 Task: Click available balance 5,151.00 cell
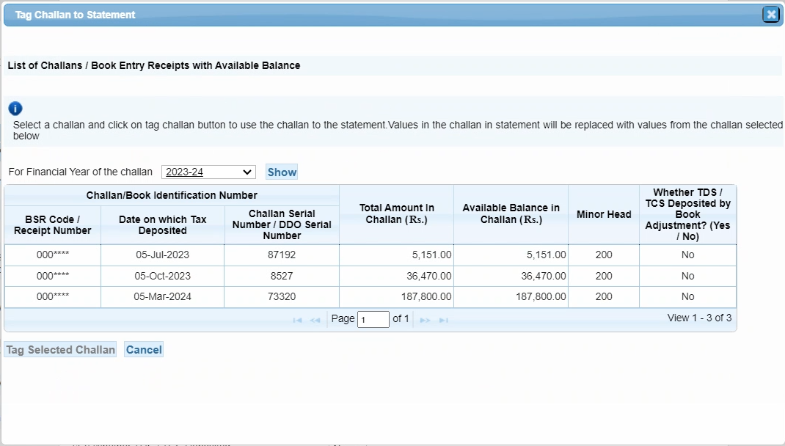click(511, 255)
